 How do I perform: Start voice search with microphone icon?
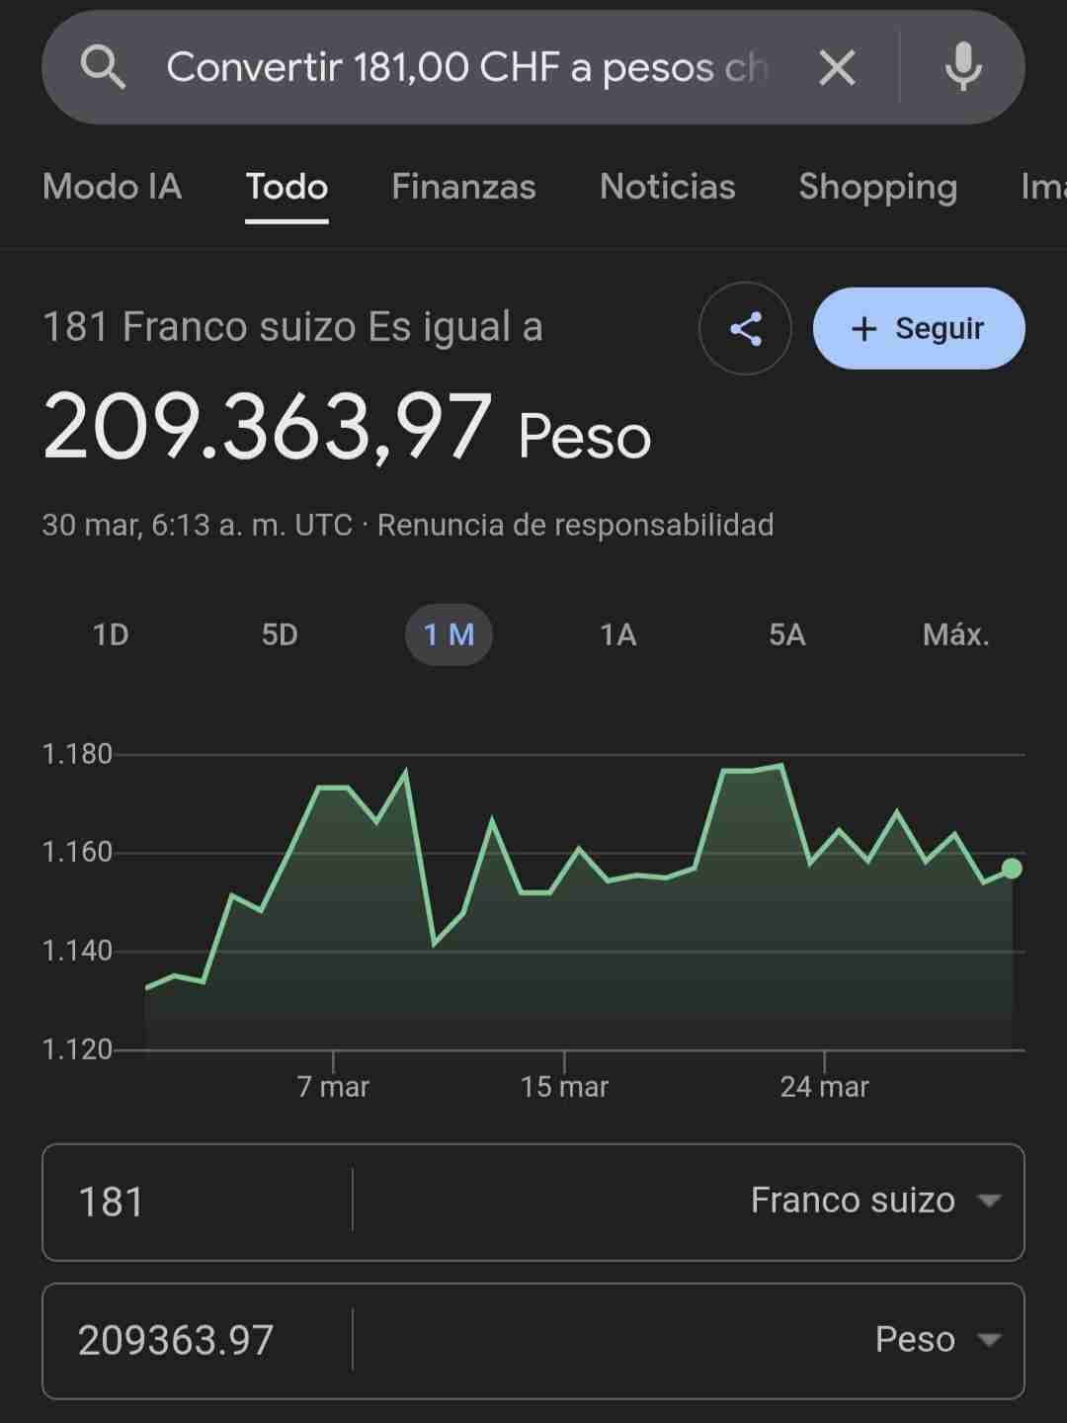point(962,68)
